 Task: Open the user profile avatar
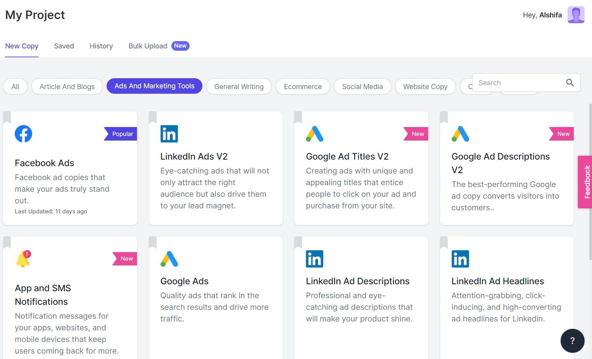pos(576,15)
